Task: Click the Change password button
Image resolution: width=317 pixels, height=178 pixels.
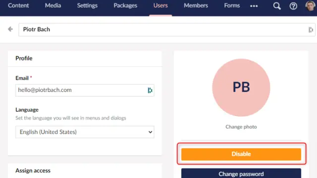Action: click(241, 174)
